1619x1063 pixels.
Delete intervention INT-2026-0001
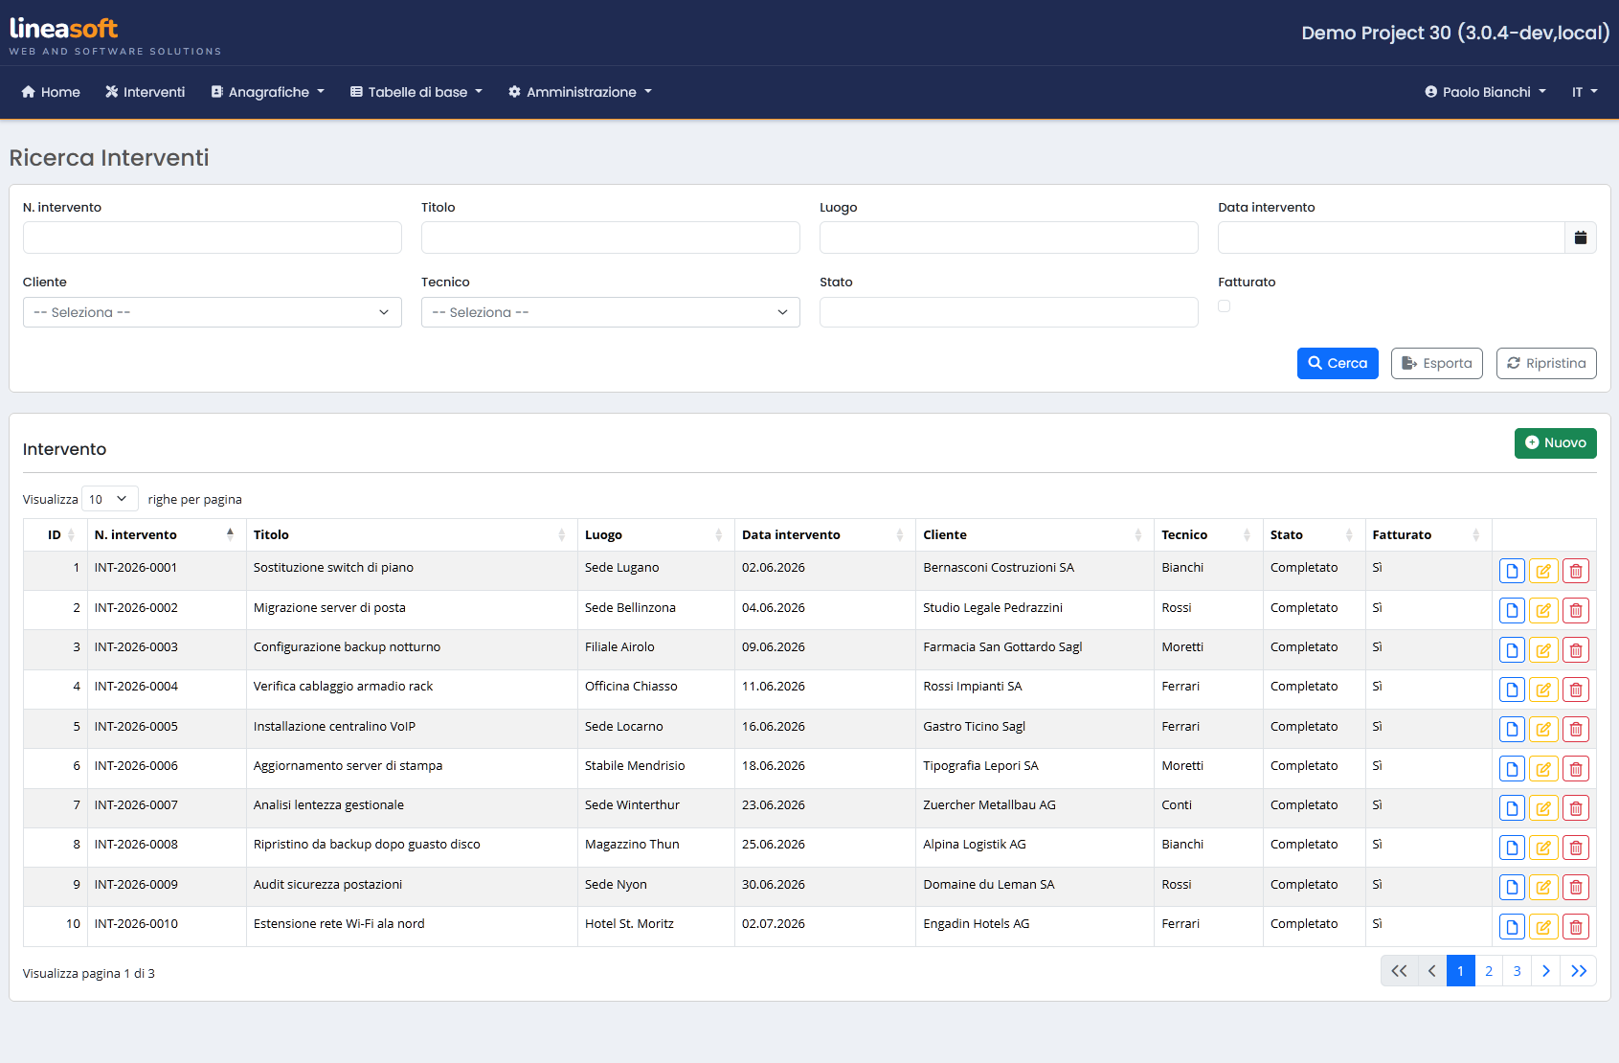click(x=1576, y=572)
